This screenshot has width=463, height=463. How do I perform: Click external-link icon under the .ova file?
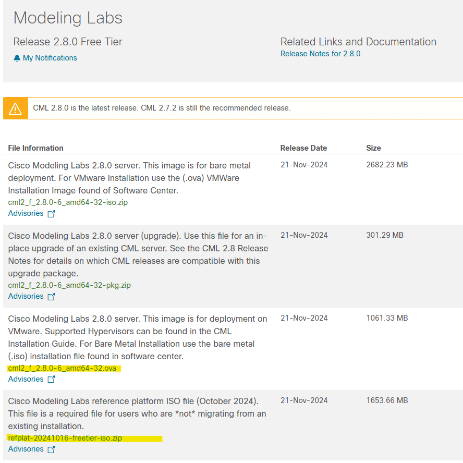[51, 380]
